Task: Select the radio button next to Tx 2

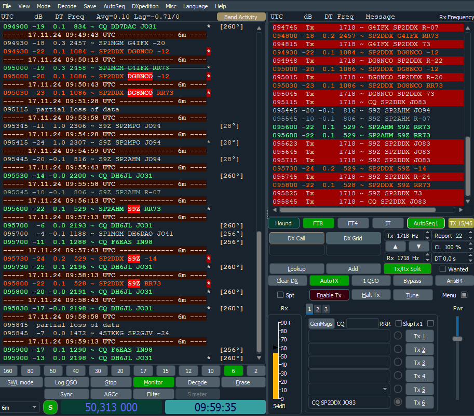Action: pyautogui.click(x=398, y=349)
